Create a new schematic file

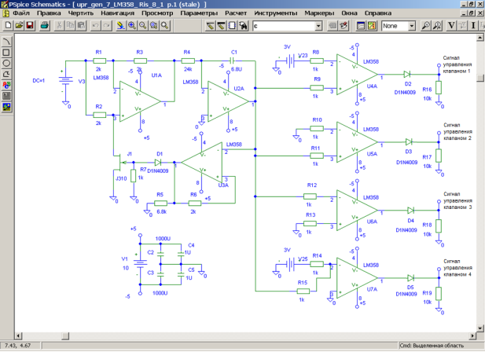8,25
